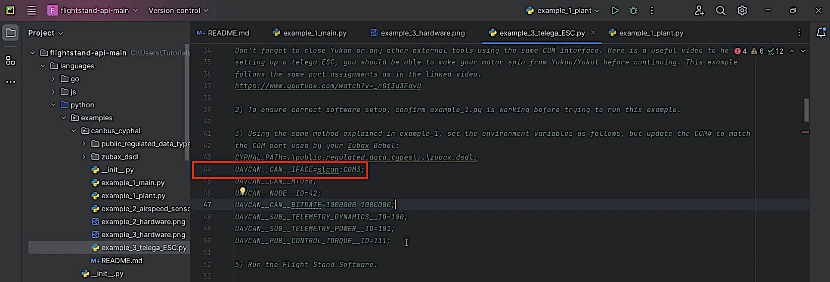The height and width of the screenshot is (282, 830).
Task: Collapse the flightstand-api-main root folder
Action: click(32, 53)
